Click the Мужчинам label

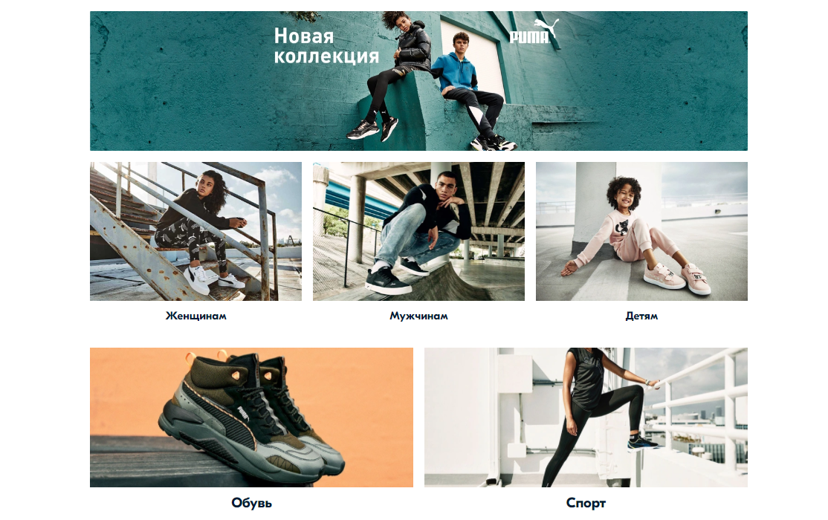(418, 316)
